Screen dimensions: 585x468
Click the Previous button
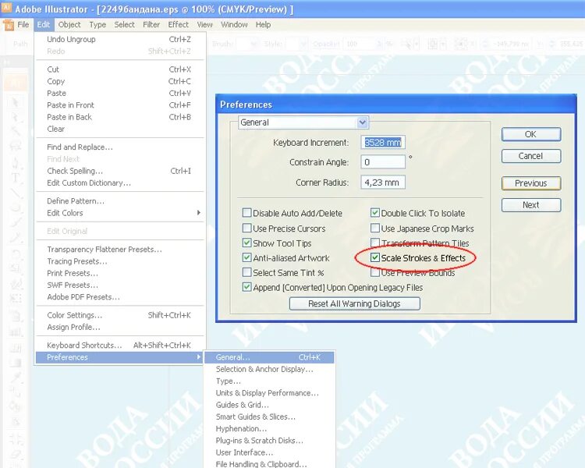tap(531, 183)
